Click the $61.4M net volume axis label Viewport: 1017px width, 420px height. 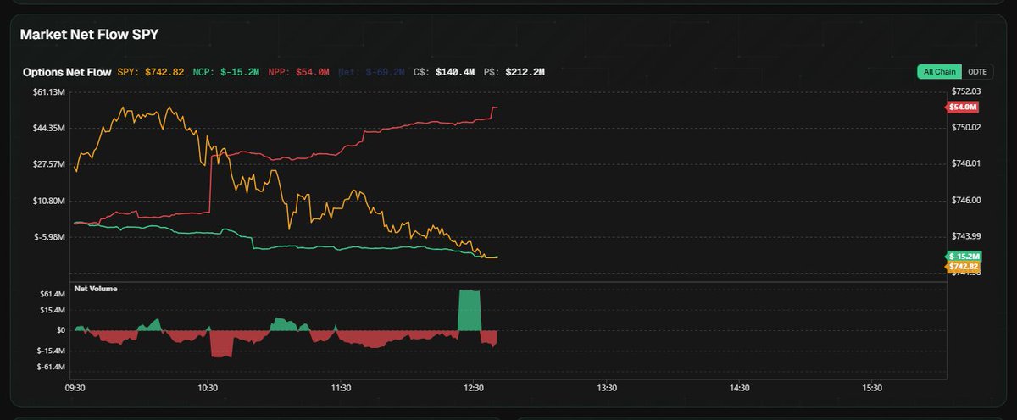[x=53, y=293]
